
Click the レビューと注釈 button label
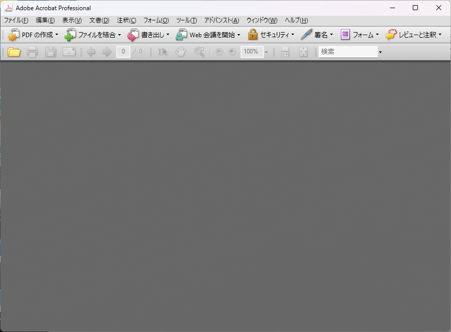coord(418,35)
